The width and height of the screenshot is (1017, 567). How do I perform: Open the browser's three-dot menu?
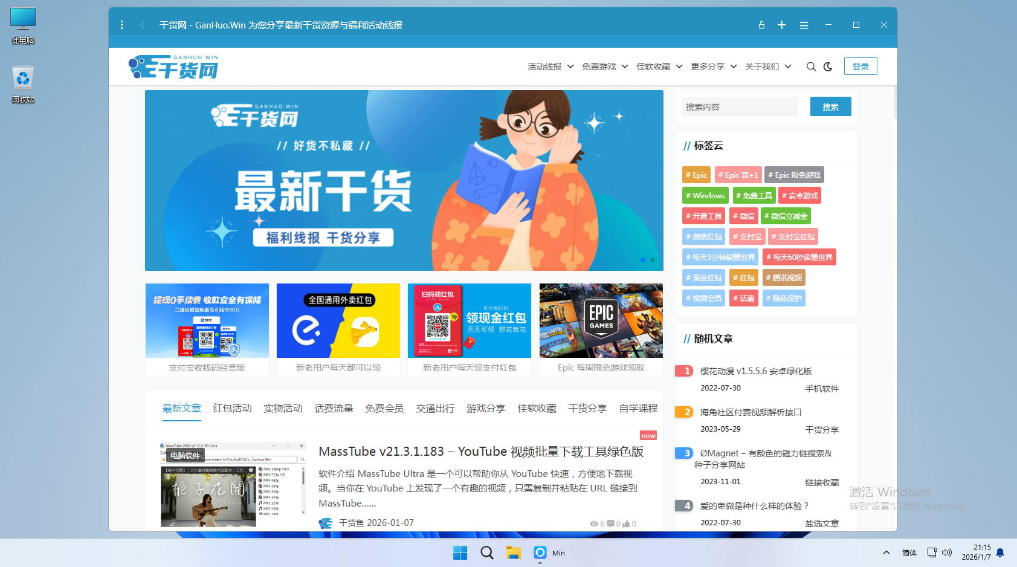(x=122, y=25)
